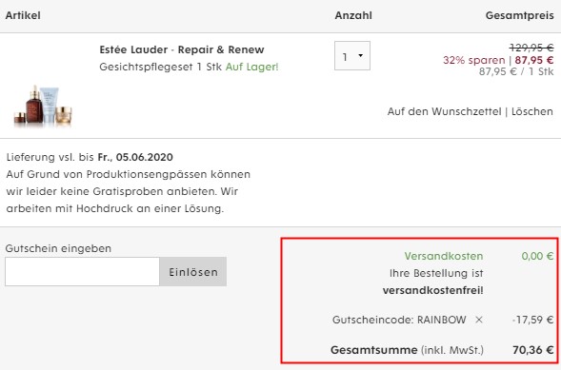The image size is (561, 370).
Task: Click the Gesamtsumme total 70,36 €
Action: point(533,350)
